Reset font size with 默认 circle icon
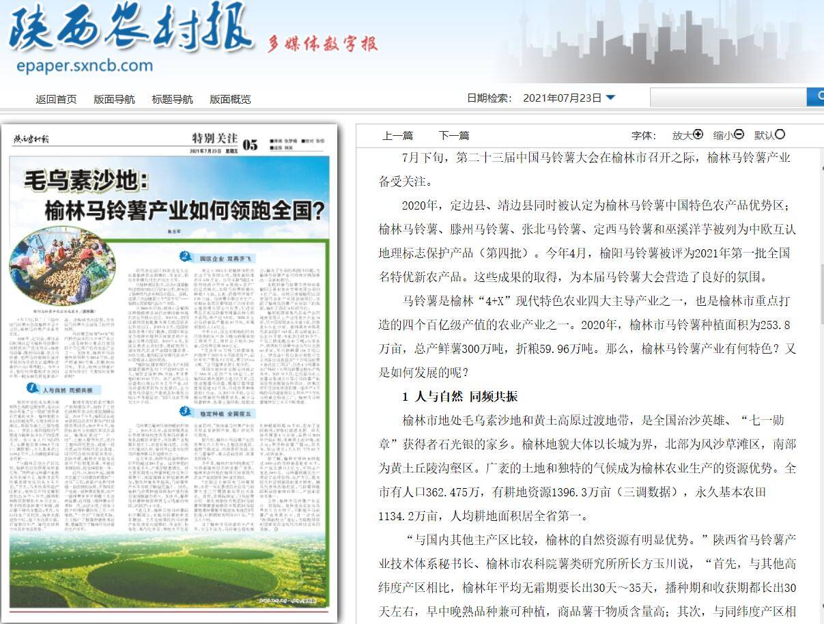 pyautogui.click(x=780, y=134)
